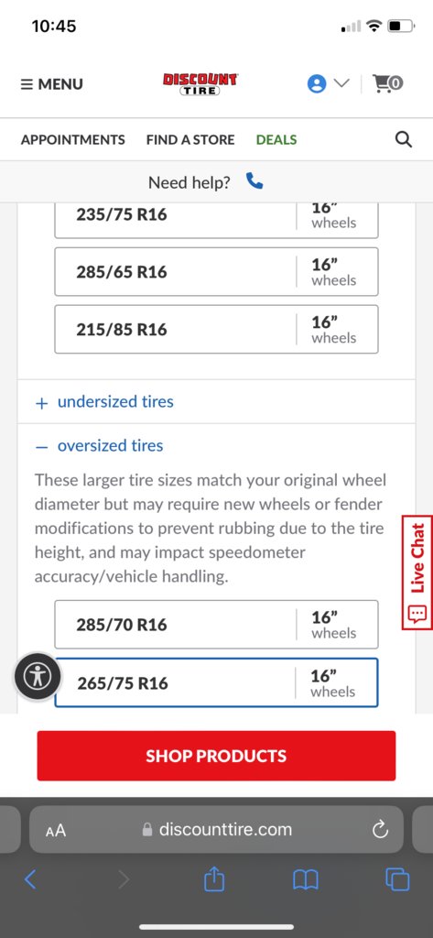Open Safari bookmarks icon
This screenshot has width=433, height=938.
[x=305, y=880]
